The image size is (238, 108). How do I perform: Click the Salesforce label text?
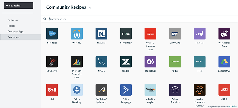coord(52,43)
